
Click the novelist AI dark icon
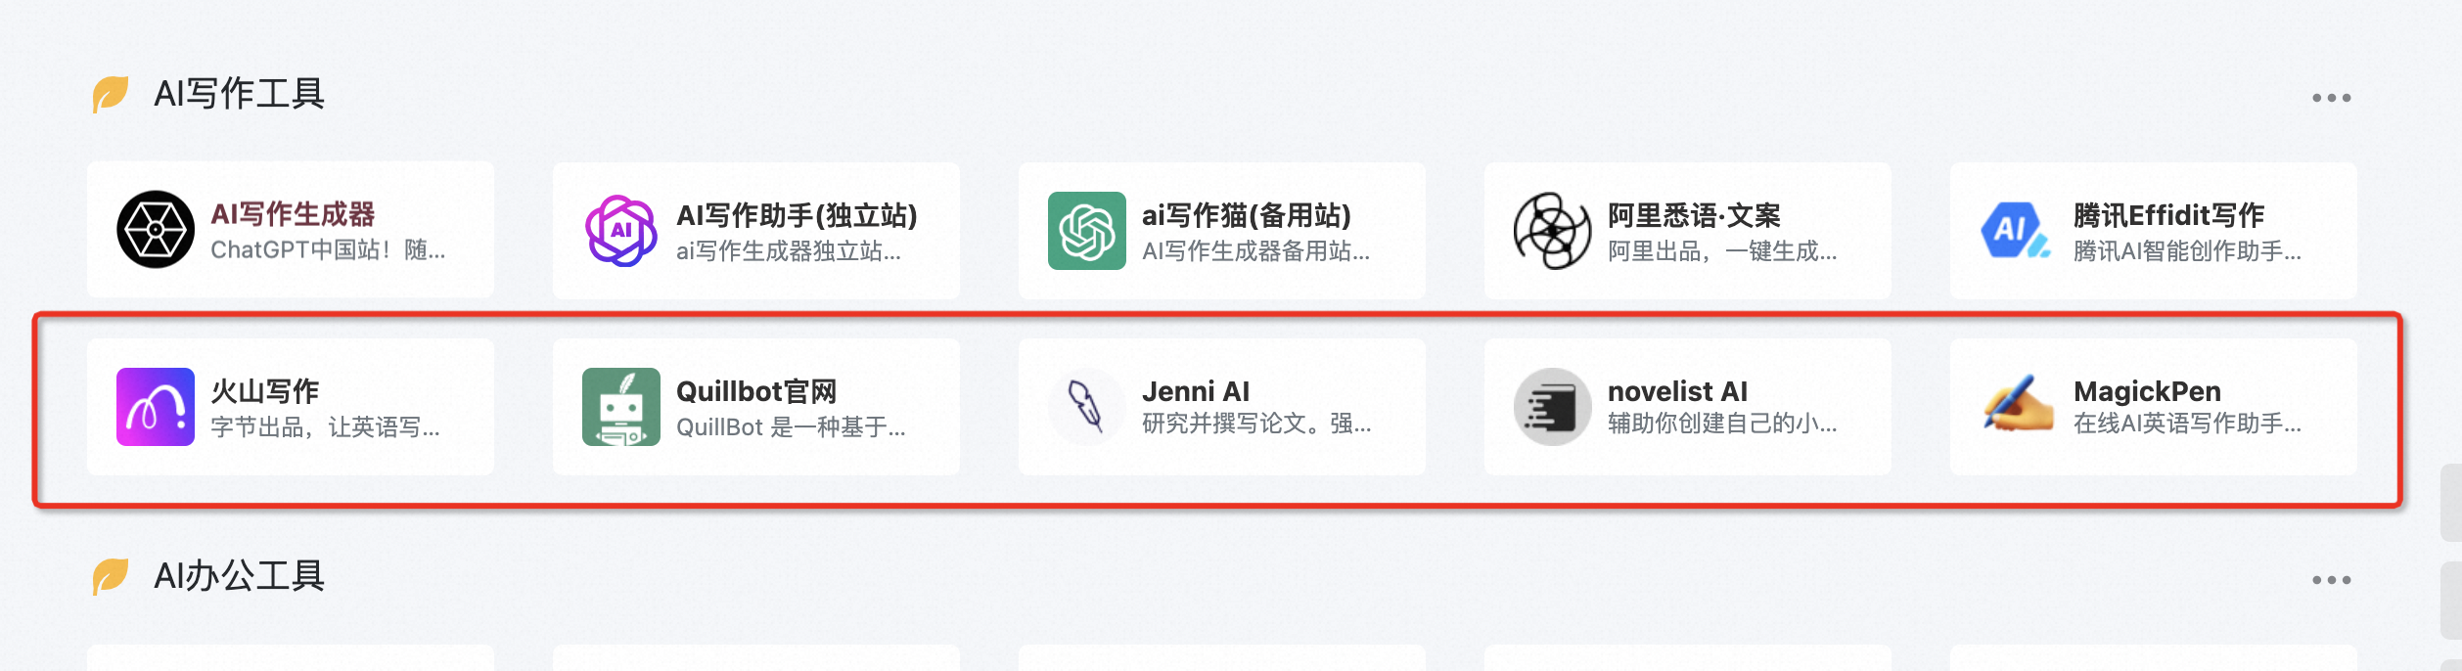(x=1552, y=407)
